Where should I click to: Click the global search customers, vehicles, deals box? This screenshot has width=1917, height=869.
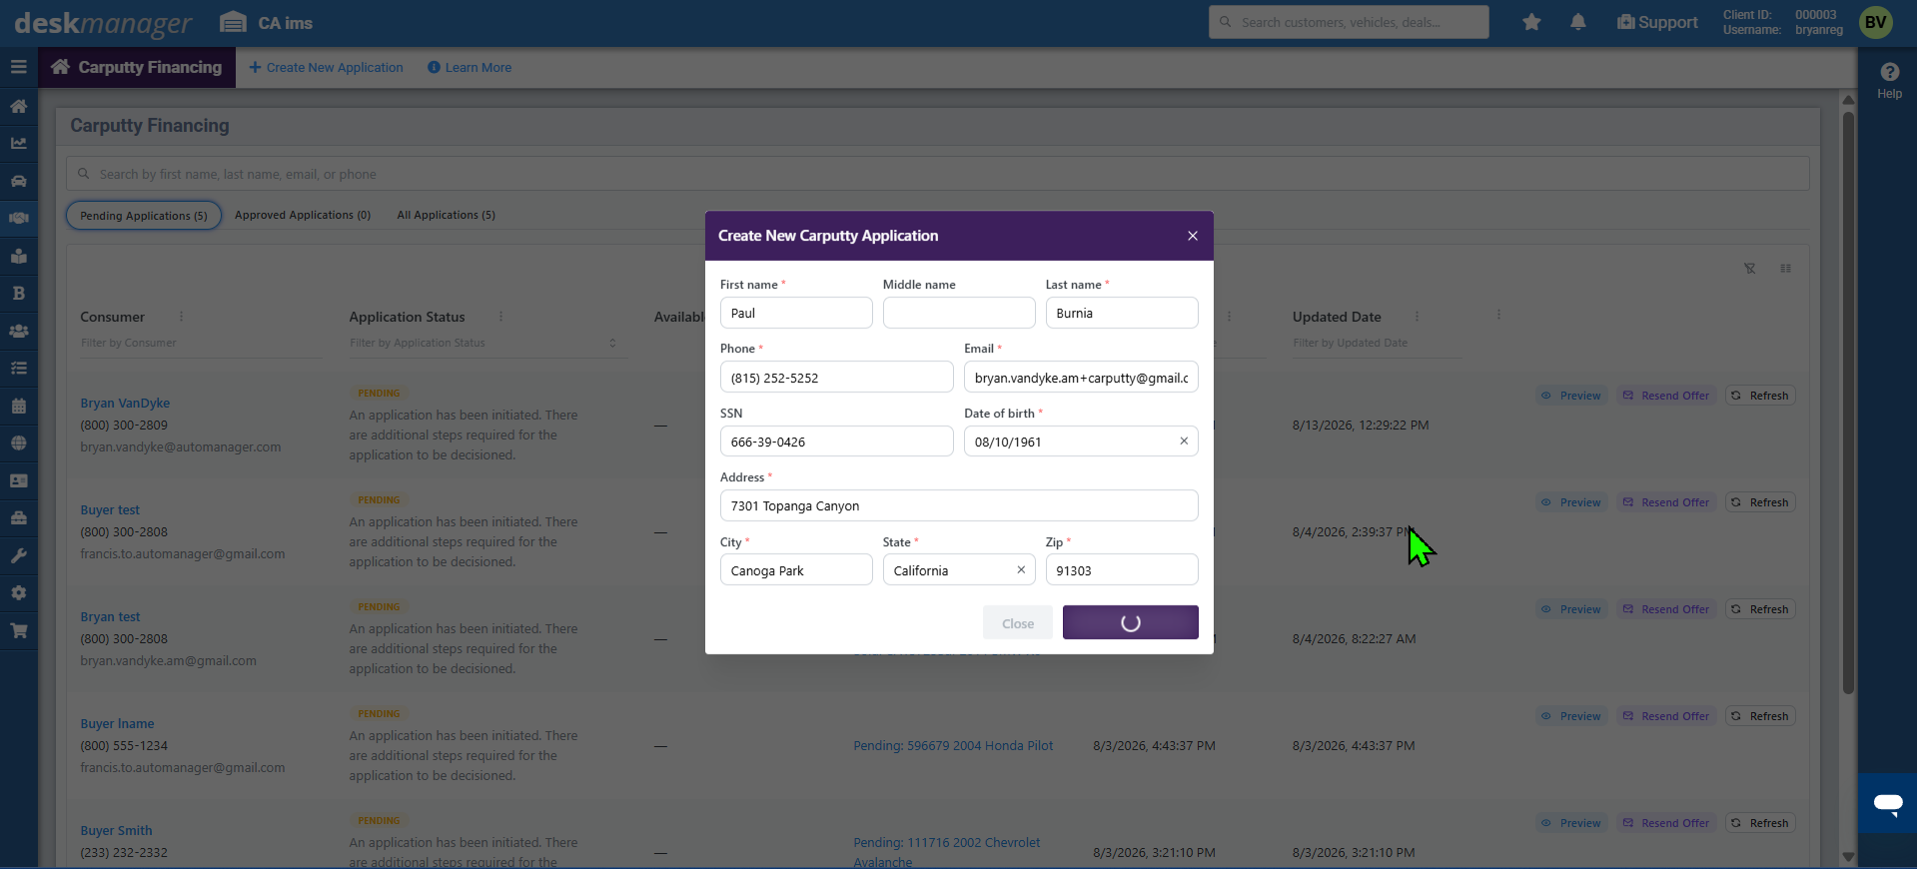pos(1349,22)
